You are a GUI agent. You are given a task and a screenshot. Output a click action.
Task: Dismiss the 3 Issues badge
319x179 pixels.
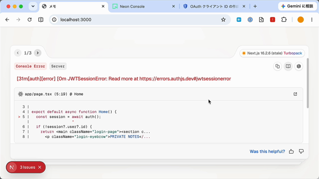[x=40, y=167]
